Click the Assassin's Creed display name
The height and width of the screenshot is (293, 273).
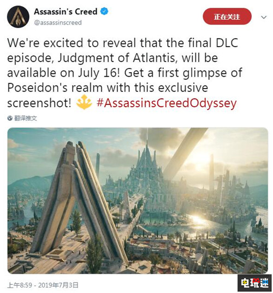[x=66, y=12]
